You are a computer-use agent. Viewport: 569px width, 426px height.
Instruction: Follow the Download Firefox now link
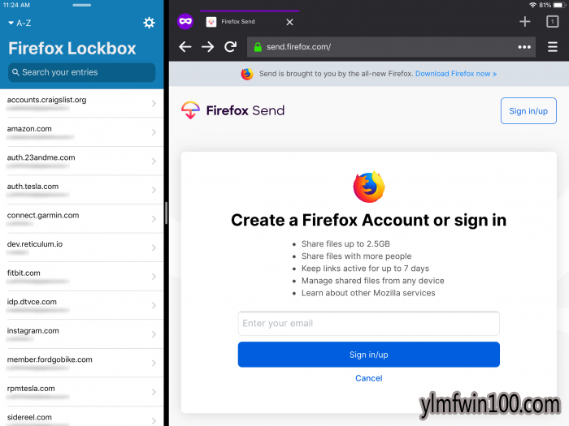(456, 74)
